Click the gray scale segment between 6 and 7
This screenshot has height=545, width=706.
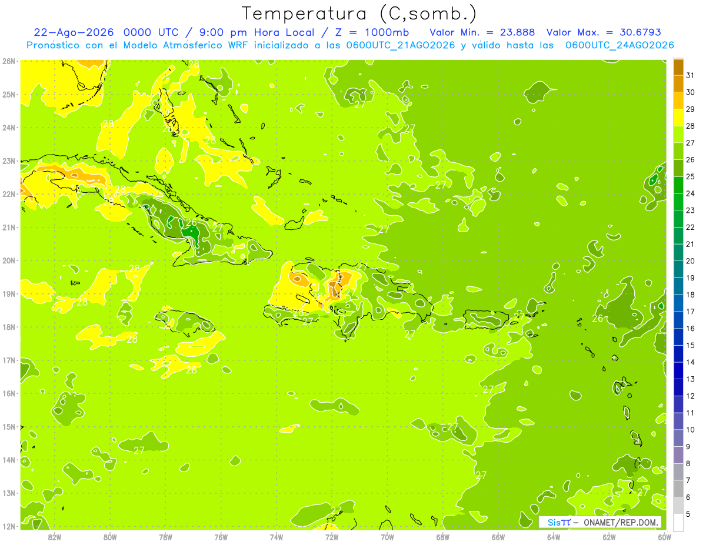(678, 489)
